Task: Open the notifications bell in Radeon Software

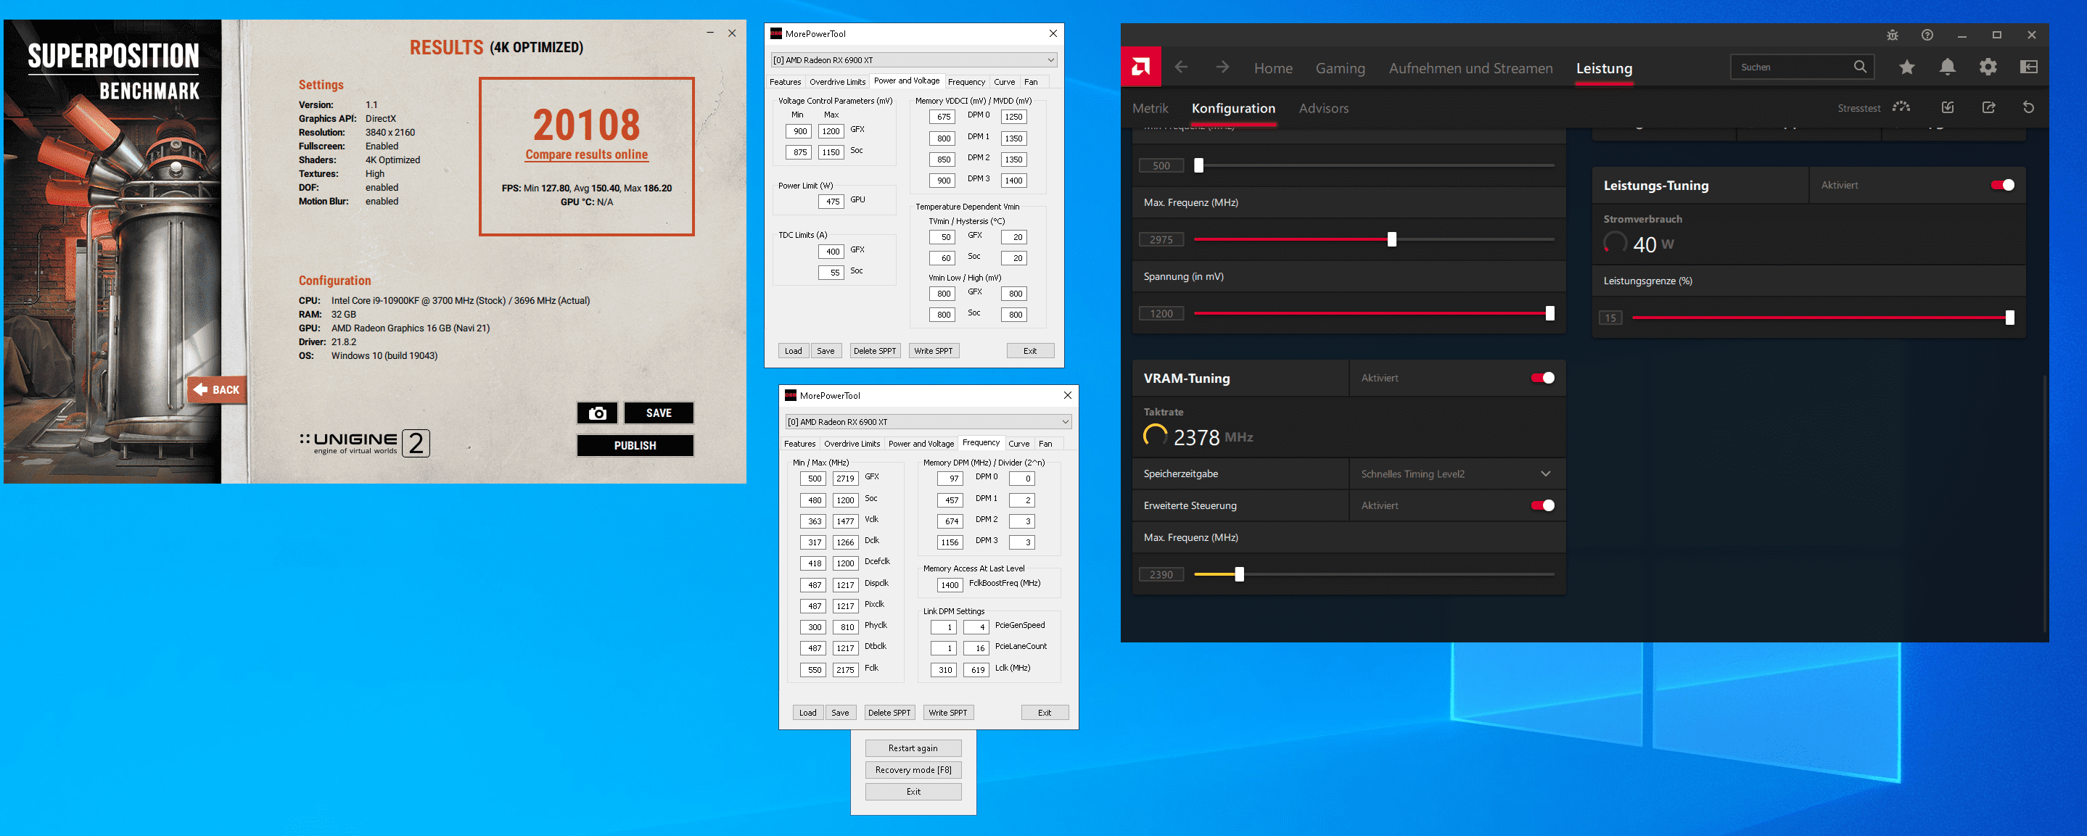Action: coord(1947,67)
